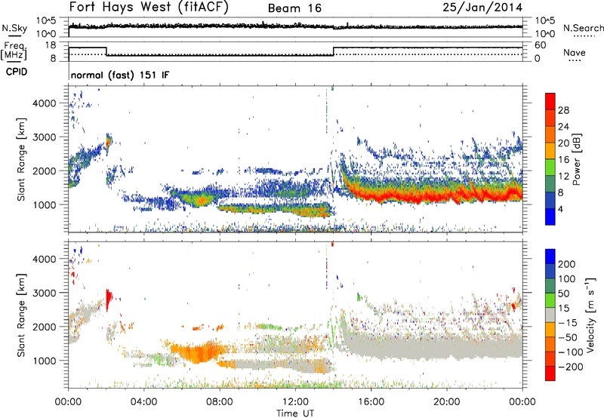Select the N.Search legend label
This screenshot has width=604, height=418.
click(583, 28)
